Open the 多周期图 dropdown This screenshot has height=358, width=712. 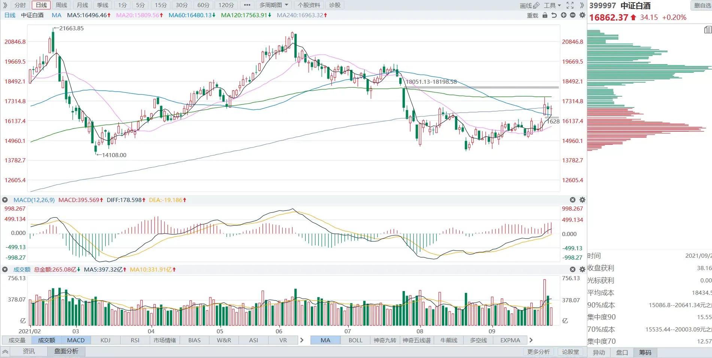(x=274, y=5)
